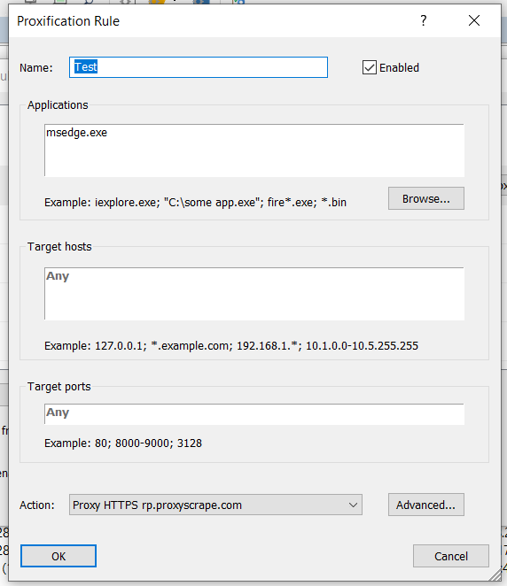Open the Advanced settings button
The width and height of the screenshot is (507, 586).
click(426, 505)
